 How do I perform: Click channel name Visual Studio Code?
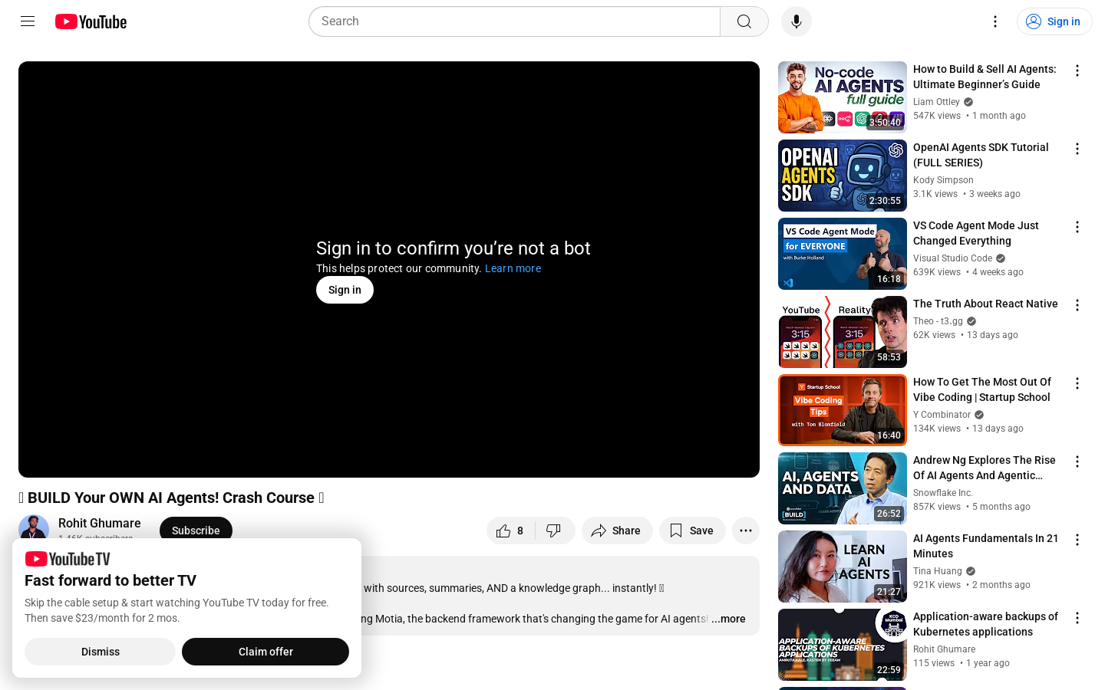952,258
